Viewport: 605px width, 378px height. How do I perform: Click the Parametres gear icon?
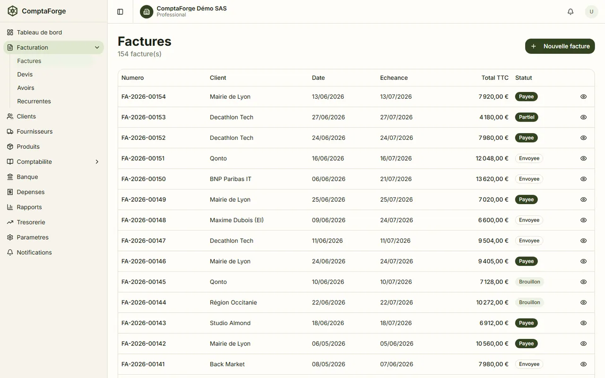point(10,237)
